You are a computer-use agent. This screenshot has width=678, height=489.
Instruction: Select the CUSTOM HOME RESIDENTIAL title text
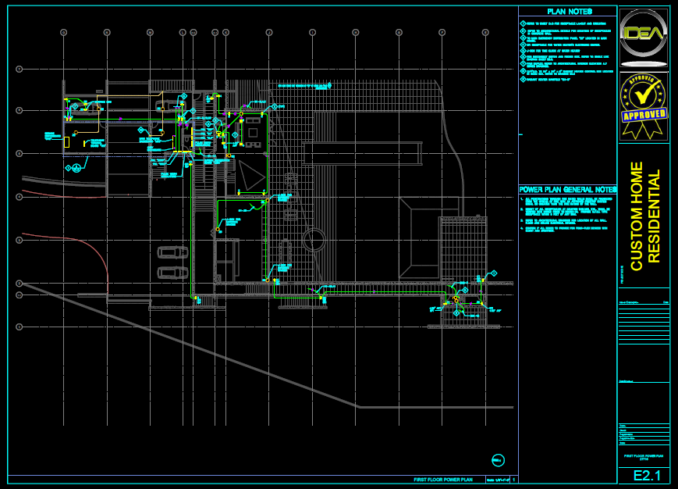644,216
